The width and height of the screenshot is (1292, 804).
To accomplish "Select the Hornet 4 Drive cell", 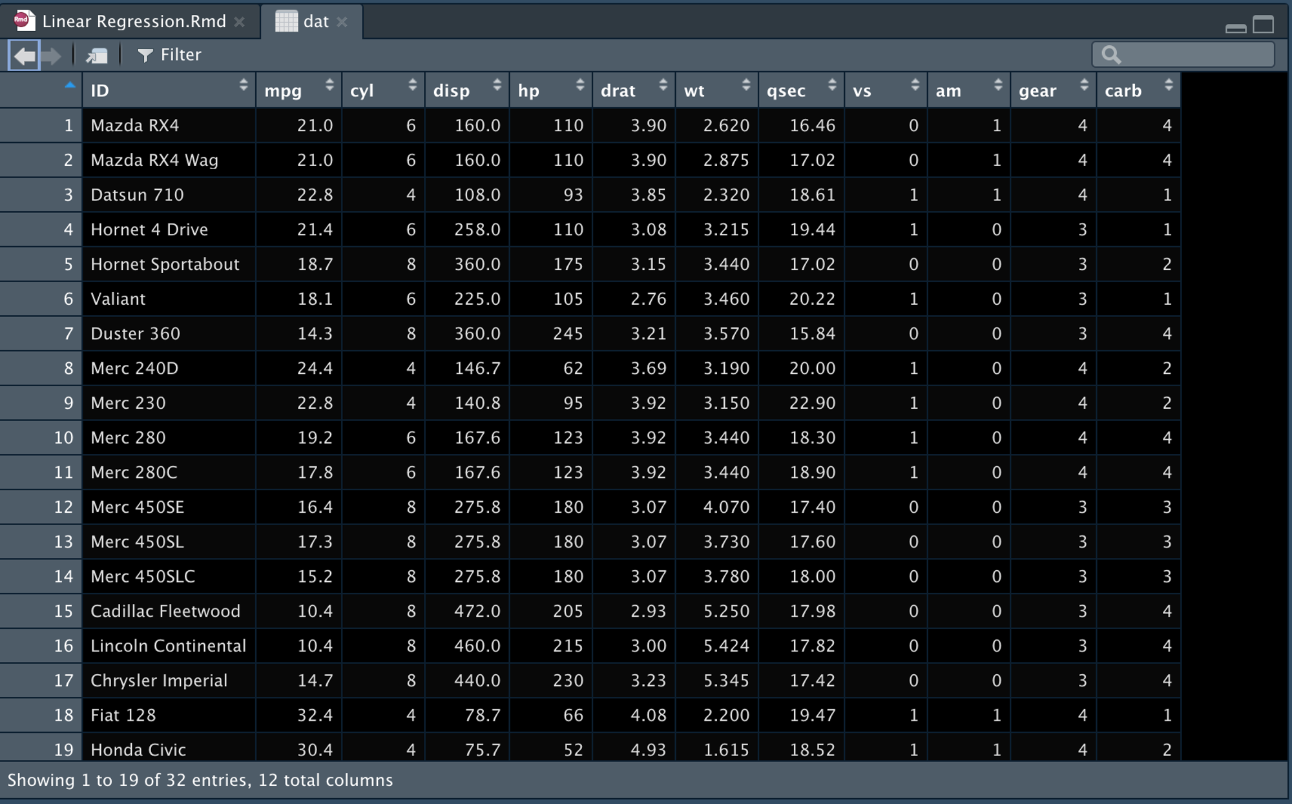I will click(x=169, y=229).
